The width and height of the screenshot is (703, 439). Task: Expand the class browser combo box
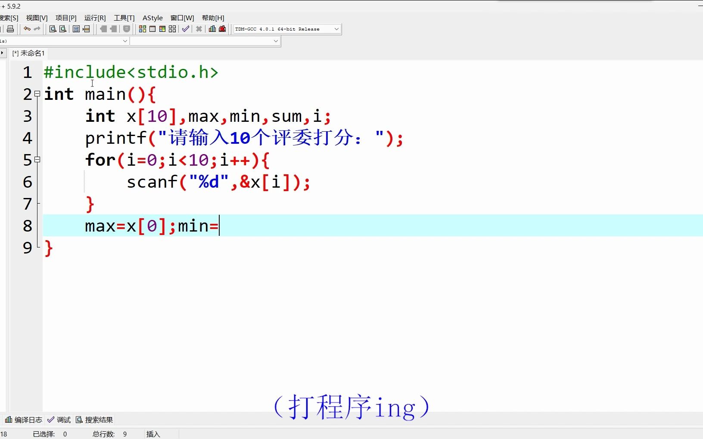(x=125, y=41)
